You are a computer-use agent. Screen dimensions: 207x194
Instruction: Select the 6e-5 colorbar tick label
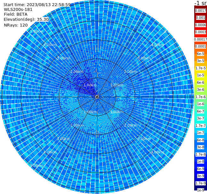[x=200, y=54]
